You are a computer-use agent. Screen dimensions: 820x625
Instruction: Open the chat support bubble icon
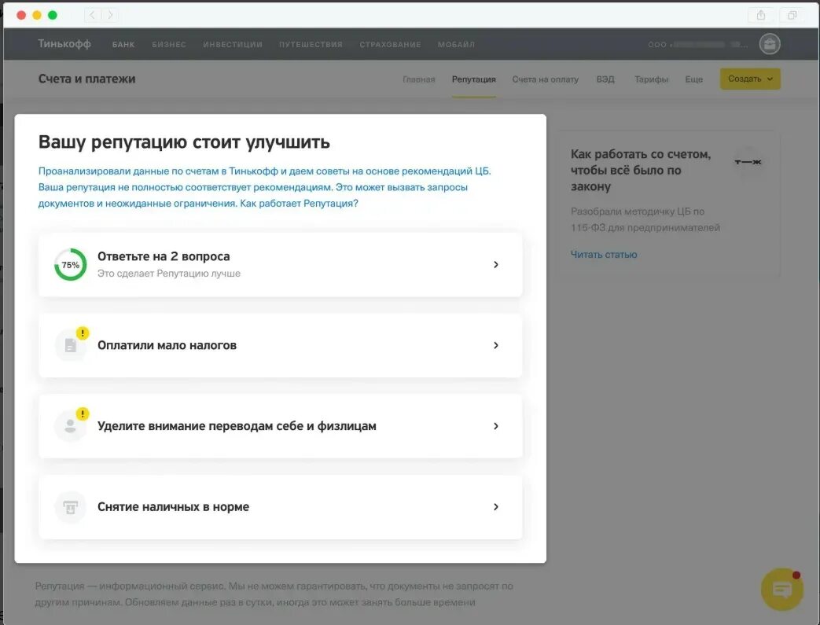click(x=781, y=590)
